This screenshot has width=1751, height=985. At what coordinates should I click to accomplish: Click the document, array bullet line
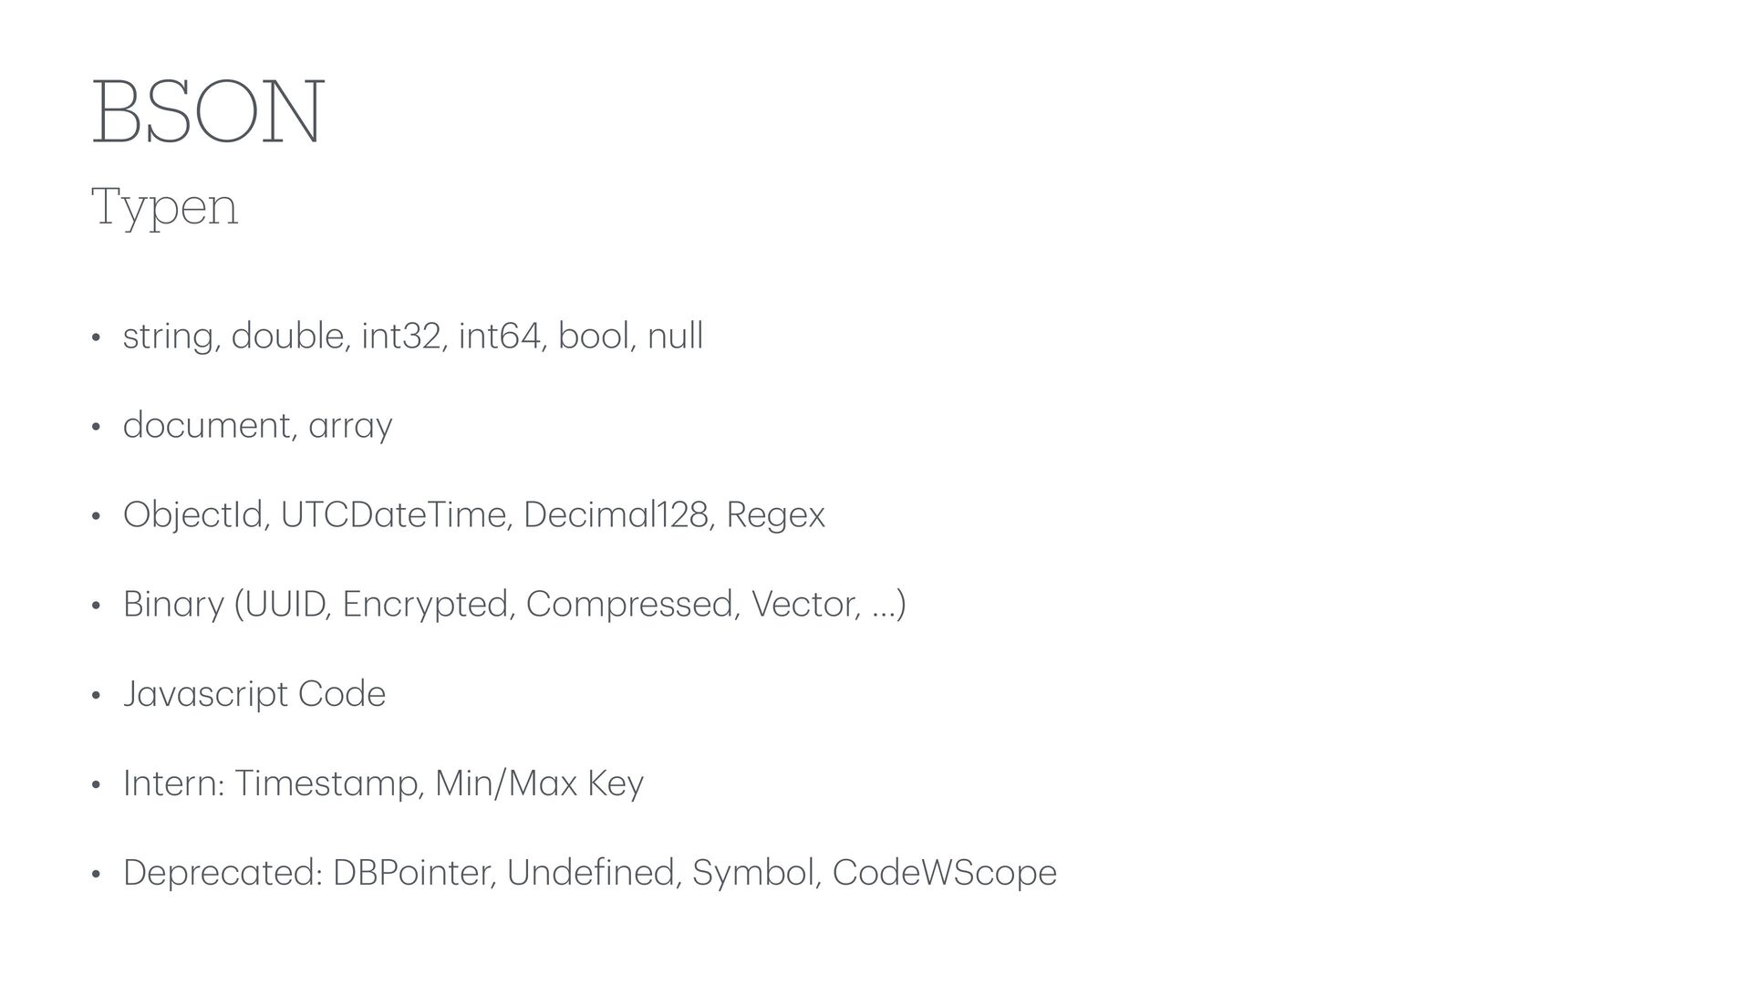tap(258, 426)
